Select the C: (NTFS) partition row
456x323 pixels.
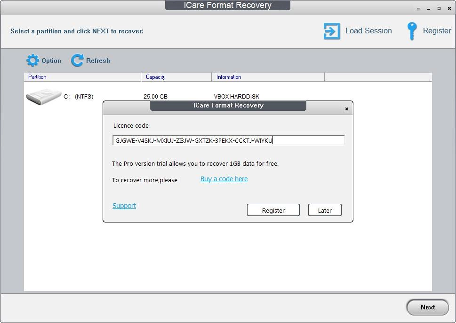pyautogui.click(x=228, y=97)
